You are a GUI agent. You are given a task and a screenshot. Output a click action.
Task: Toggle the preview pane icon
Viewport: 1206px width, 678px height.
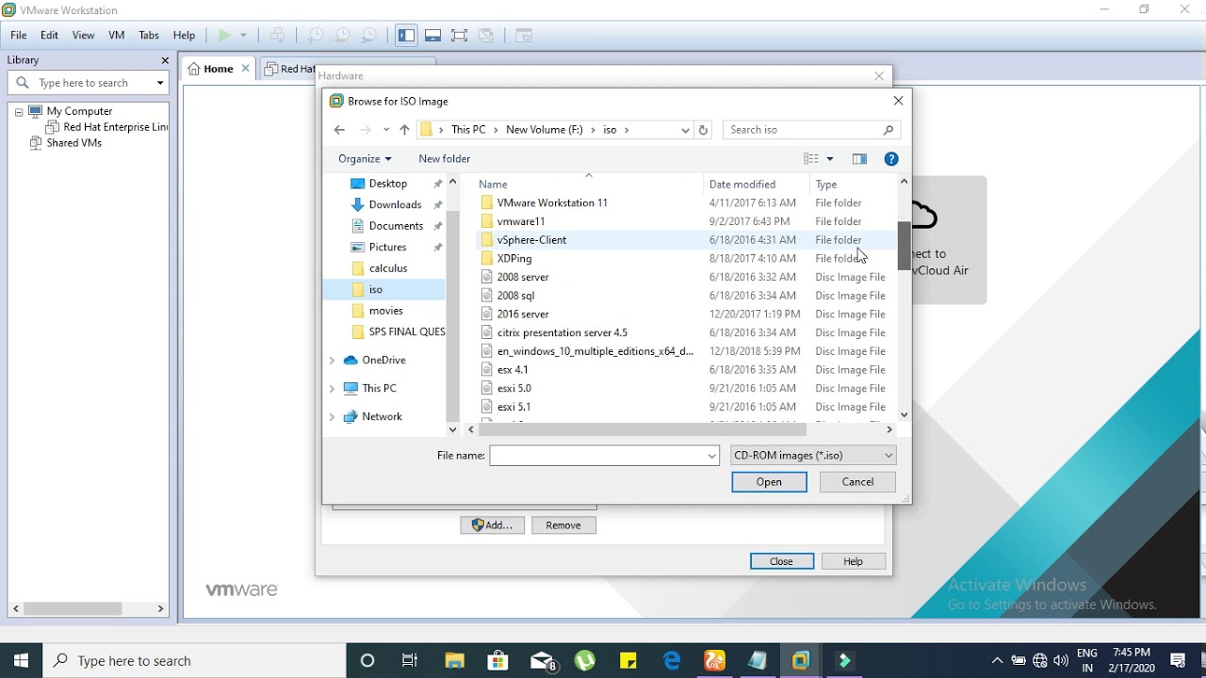point(859,159)
